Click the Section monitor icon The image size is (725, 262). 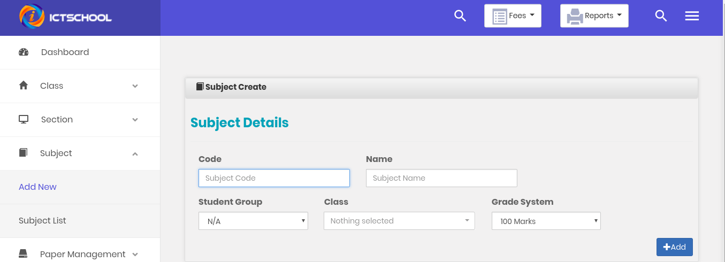tap(24, 119)
